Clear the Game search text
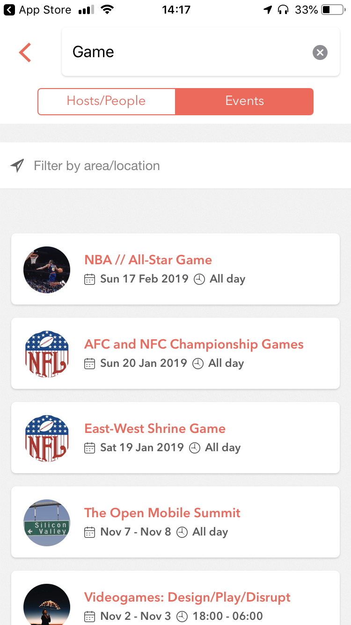 pos(320,52)
